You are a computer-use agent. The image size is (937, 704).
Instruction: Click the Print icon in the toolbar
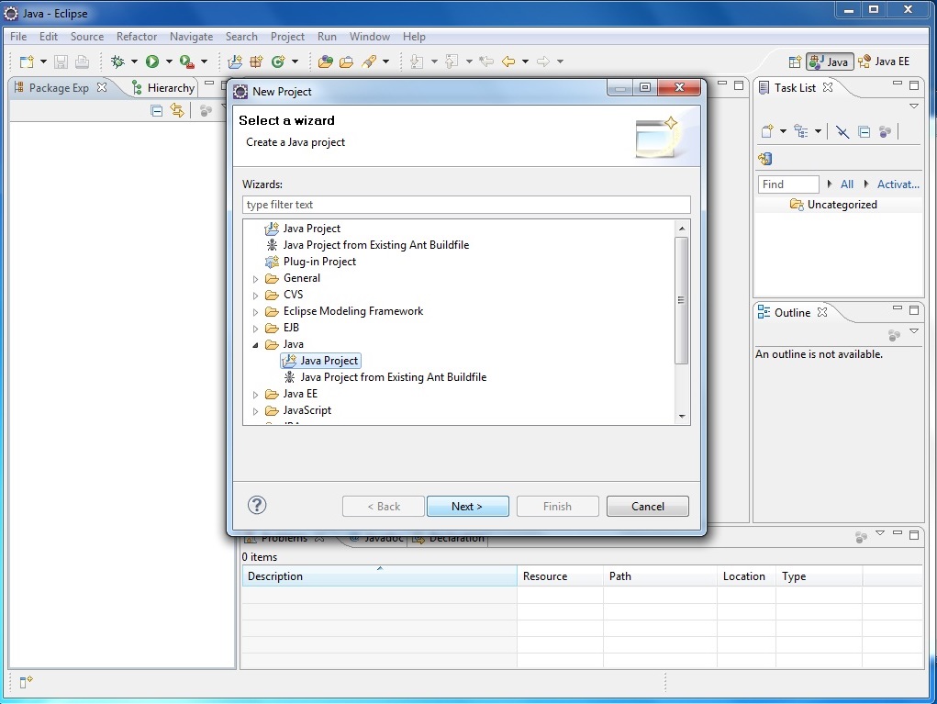[82, 61]
